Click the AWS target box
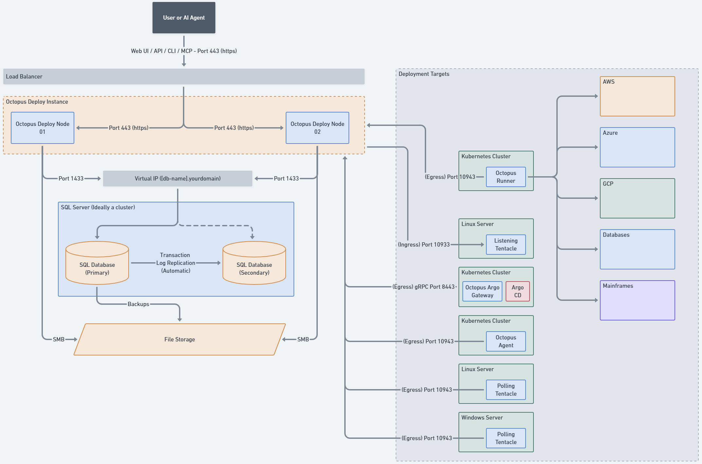Screen dimensions: 702x464 point(638,96)
